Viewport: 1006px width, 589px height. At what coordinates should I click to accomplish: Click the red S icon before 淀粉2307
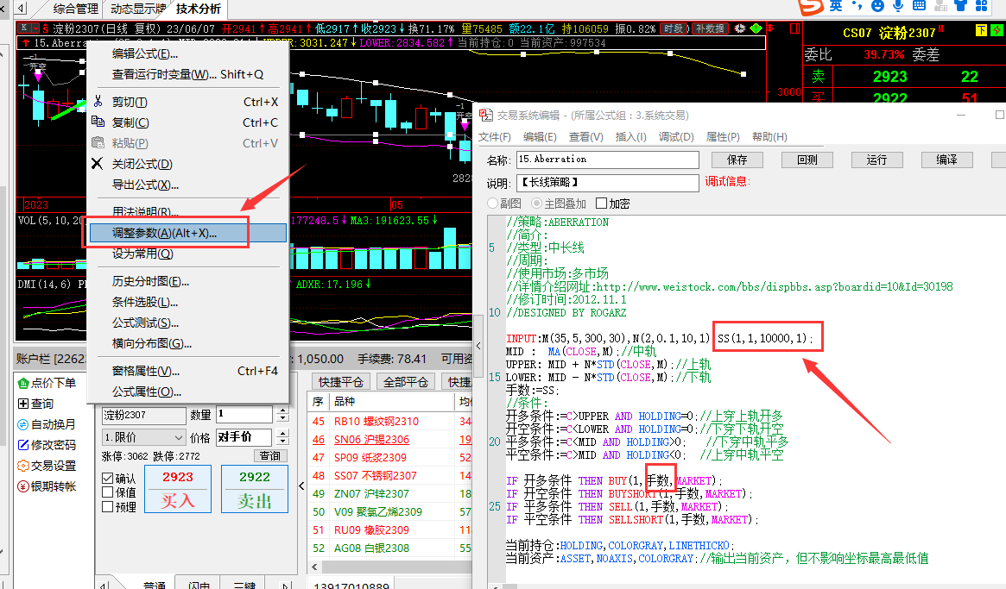tap(46, 28)
